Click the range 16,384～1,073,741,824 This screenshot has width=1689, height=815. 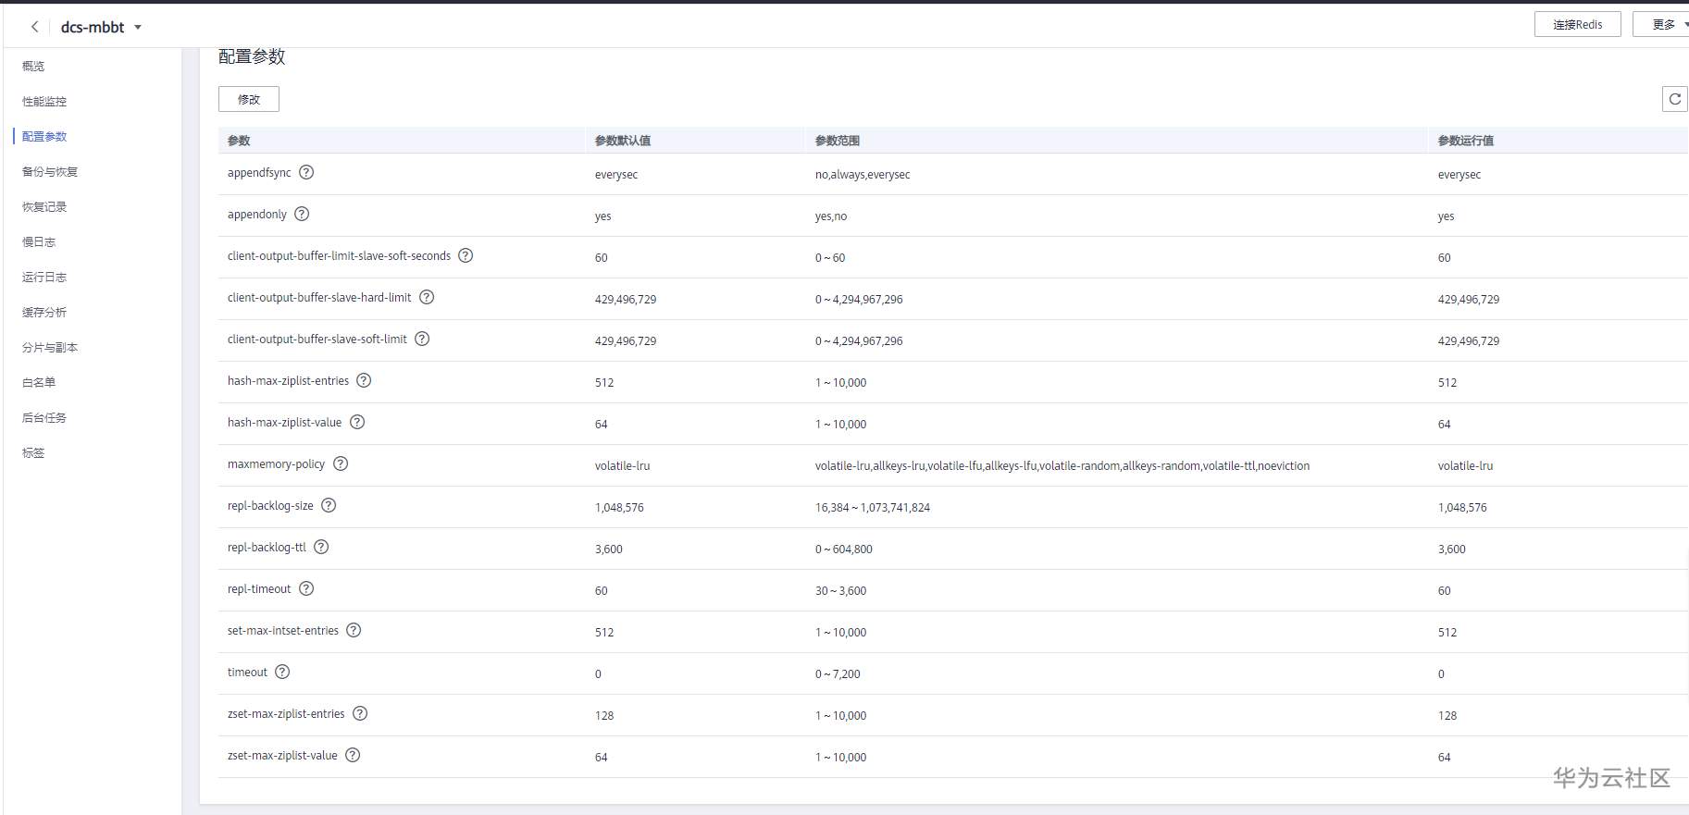(x=873, y=508)
